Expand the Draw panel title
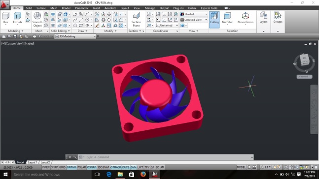Screen dimensions: 319x179 pyautogui.click(x=82, y=31)
